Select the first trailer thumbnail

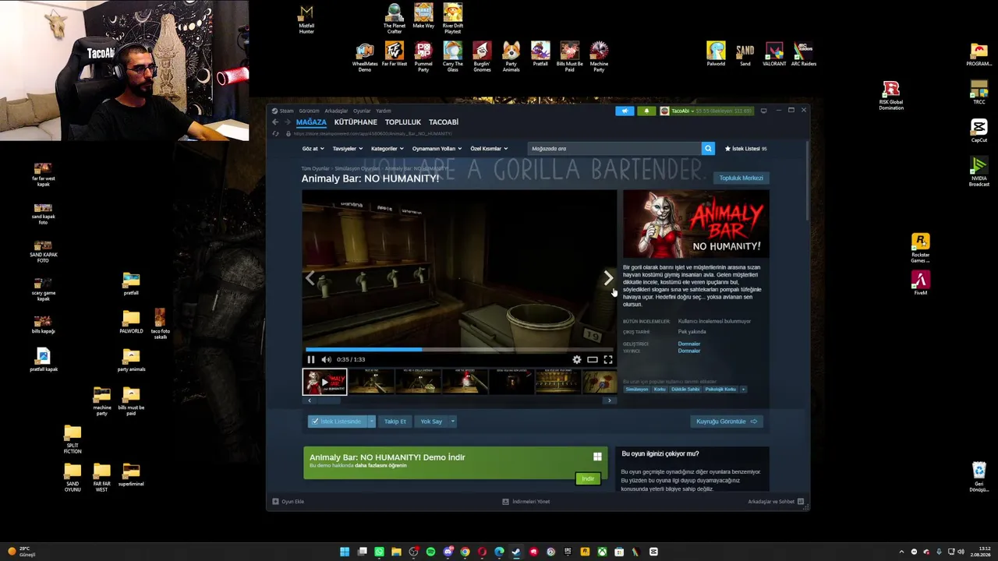324,382
